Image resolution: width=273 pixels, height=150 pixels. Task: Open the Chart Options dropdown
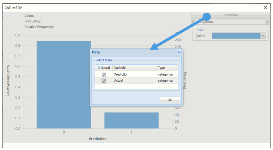tap(267, 22)
